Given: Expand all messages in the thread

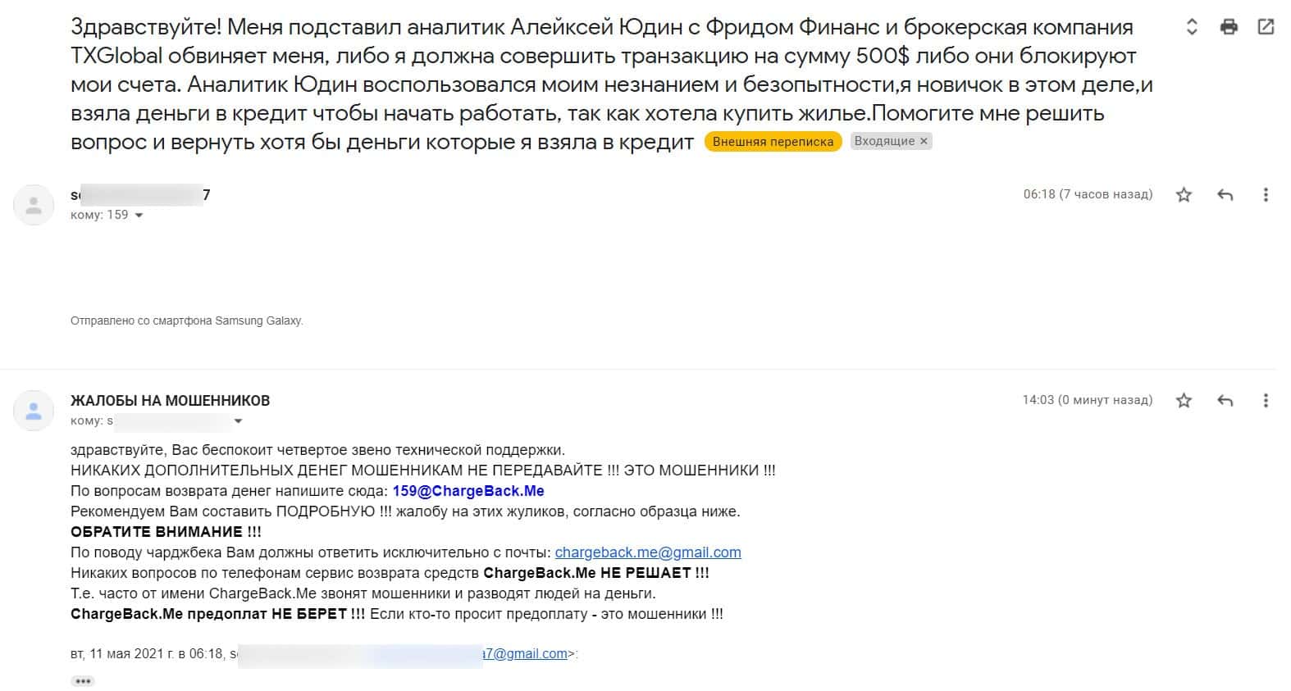Looking at the screenshot, I should coord(1192,27).
